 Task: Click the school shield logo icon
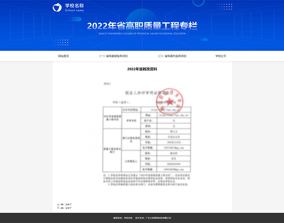(x=57, y=8)
